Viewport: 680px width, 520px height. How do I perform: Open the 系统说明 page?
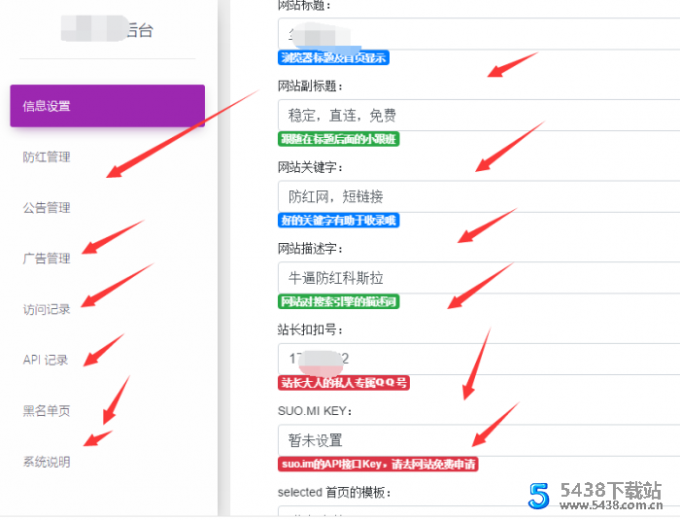pos(47,462)
